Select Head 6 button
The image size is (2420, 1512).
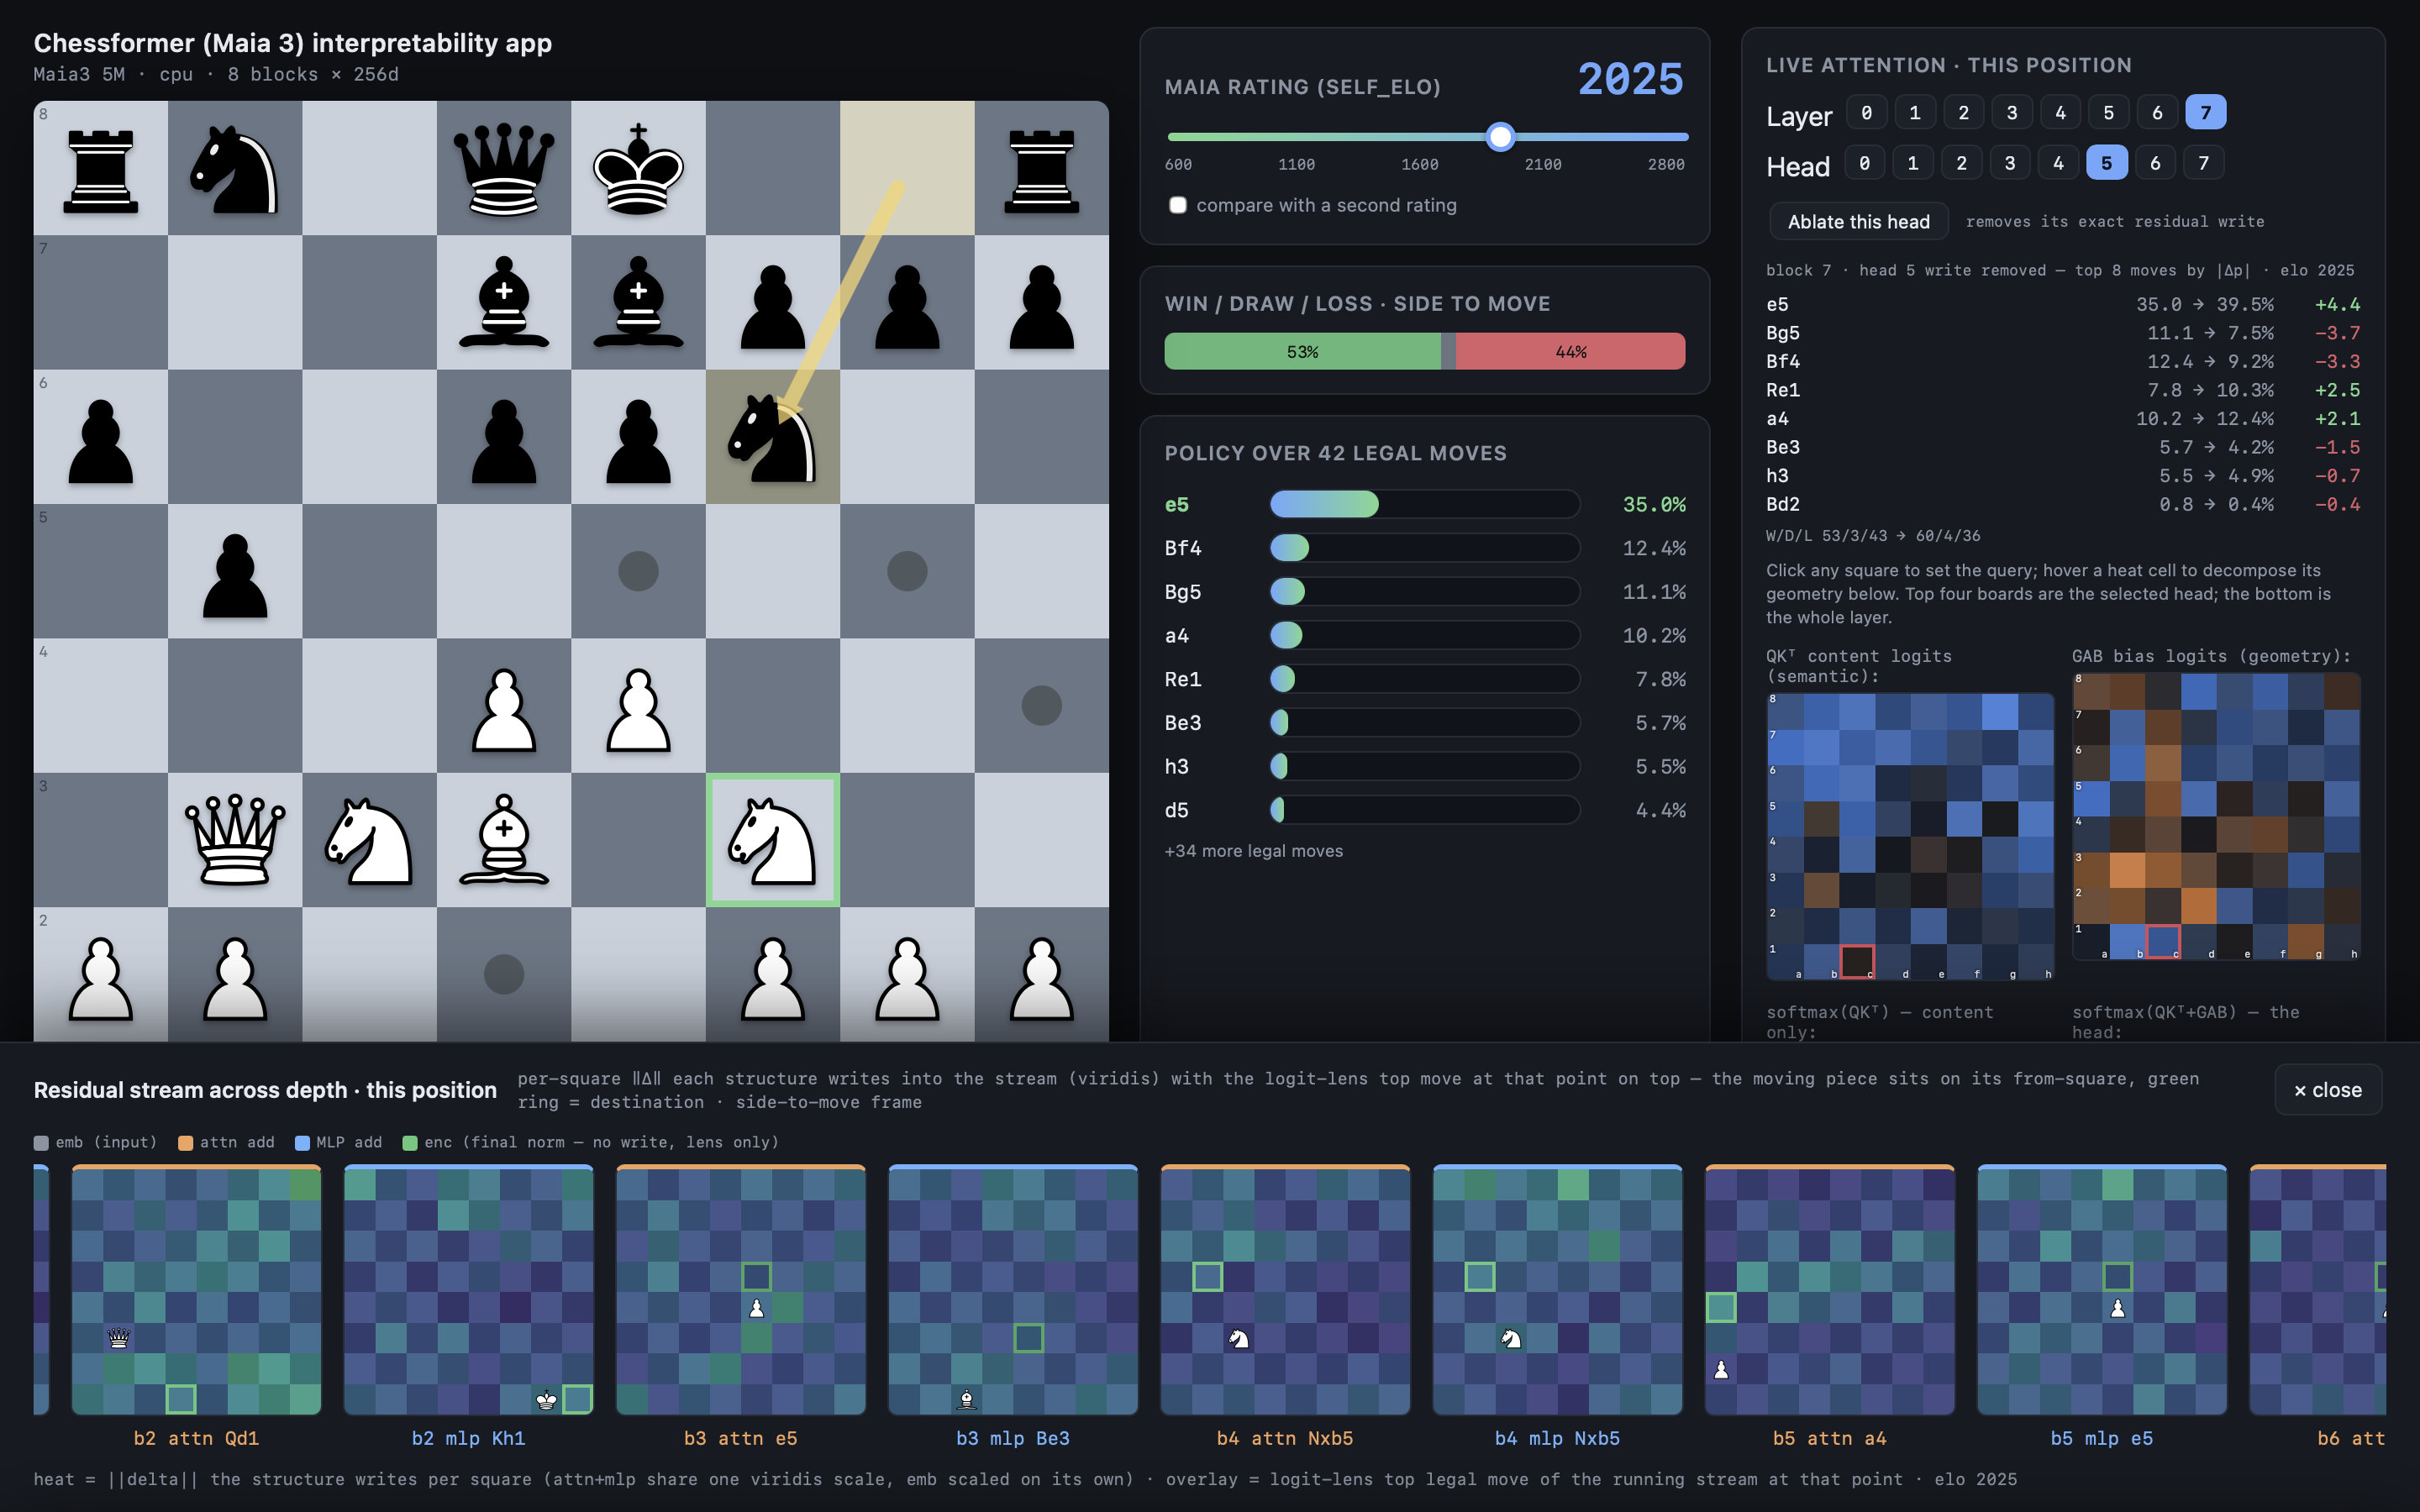[2155, 162]
